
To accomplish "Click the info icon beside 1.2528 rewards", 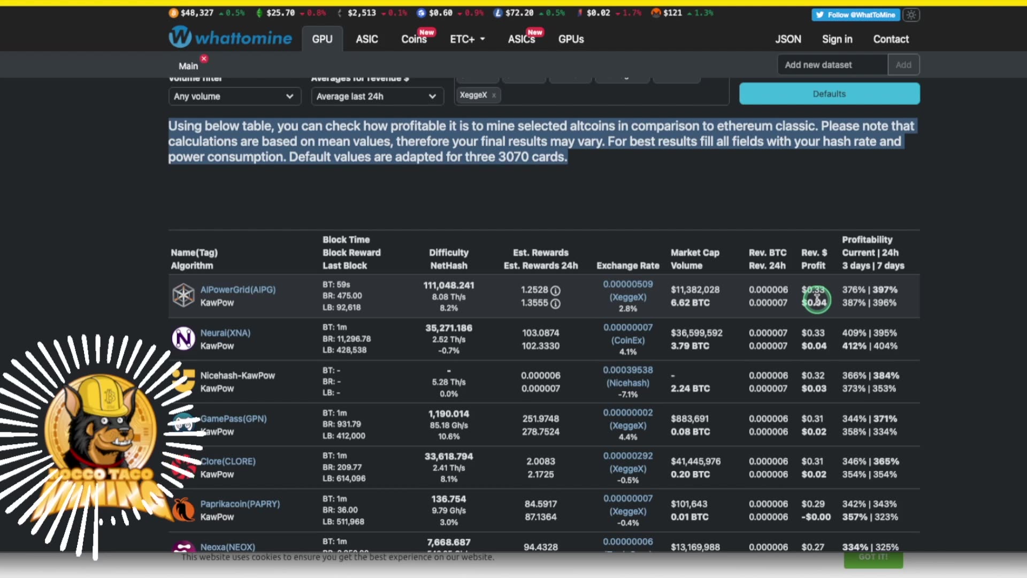I will click(556, 291).
